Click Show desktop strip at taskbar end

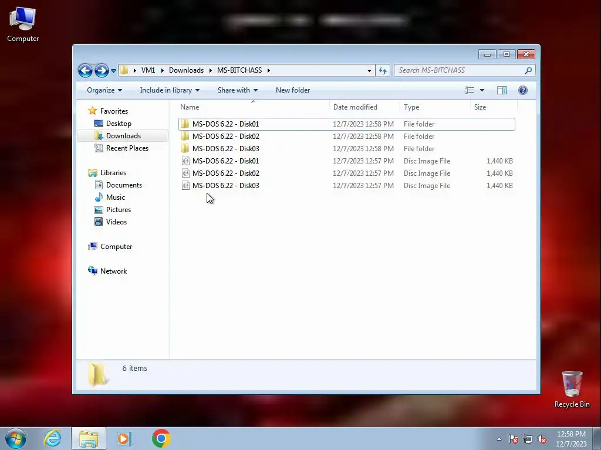click(597, 438)
